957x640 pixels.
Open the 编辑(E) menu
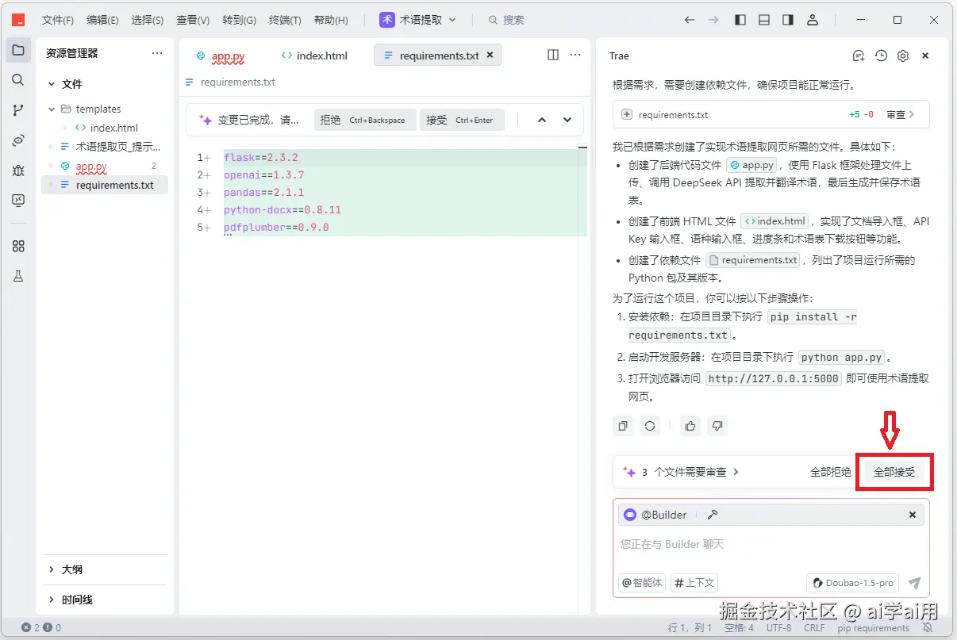coord(102,20)
